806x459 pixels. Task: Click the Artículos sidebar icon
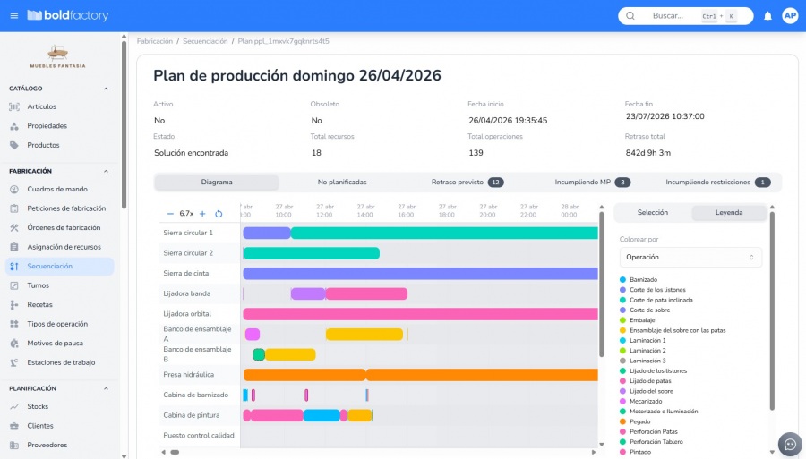coord(14,106)
